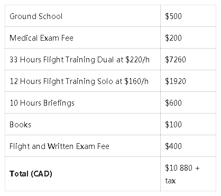Select the $400 price cell

pos(188,146)
